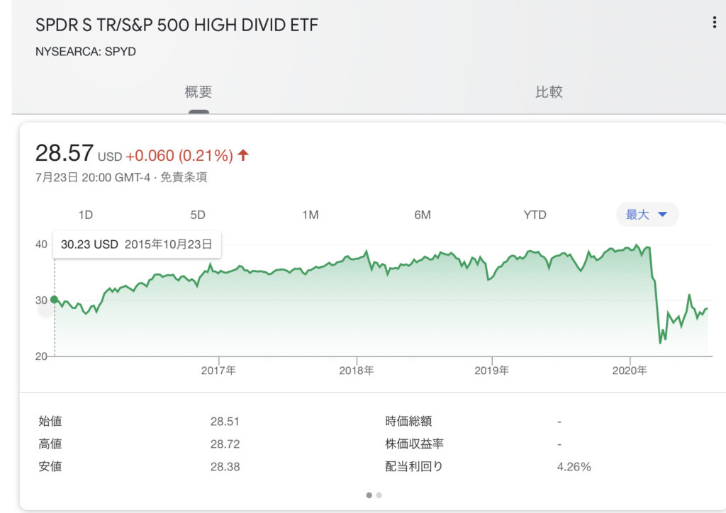The width and height of the screenshot is (726, 513).
Task: Open the three-dot more options menu
Action: pos(715,22)
